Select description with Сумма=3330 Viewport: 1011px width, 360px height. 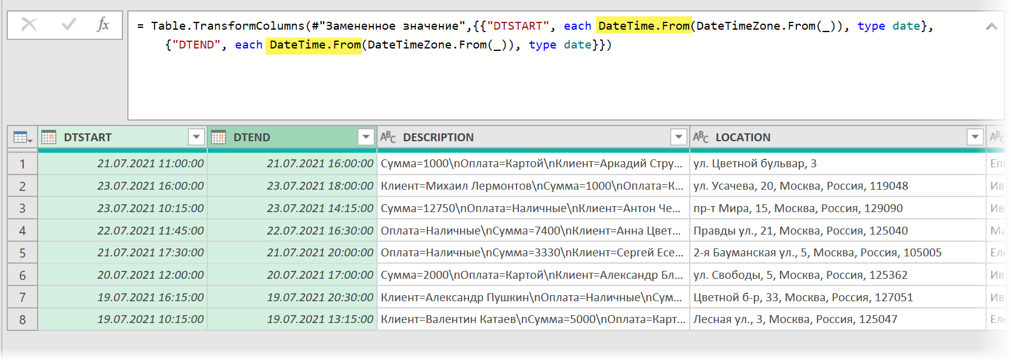tap(533, 253)
